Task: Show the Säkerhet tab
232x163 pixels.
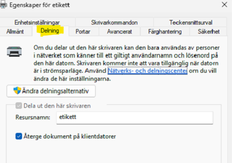Action: click(209, 31)
